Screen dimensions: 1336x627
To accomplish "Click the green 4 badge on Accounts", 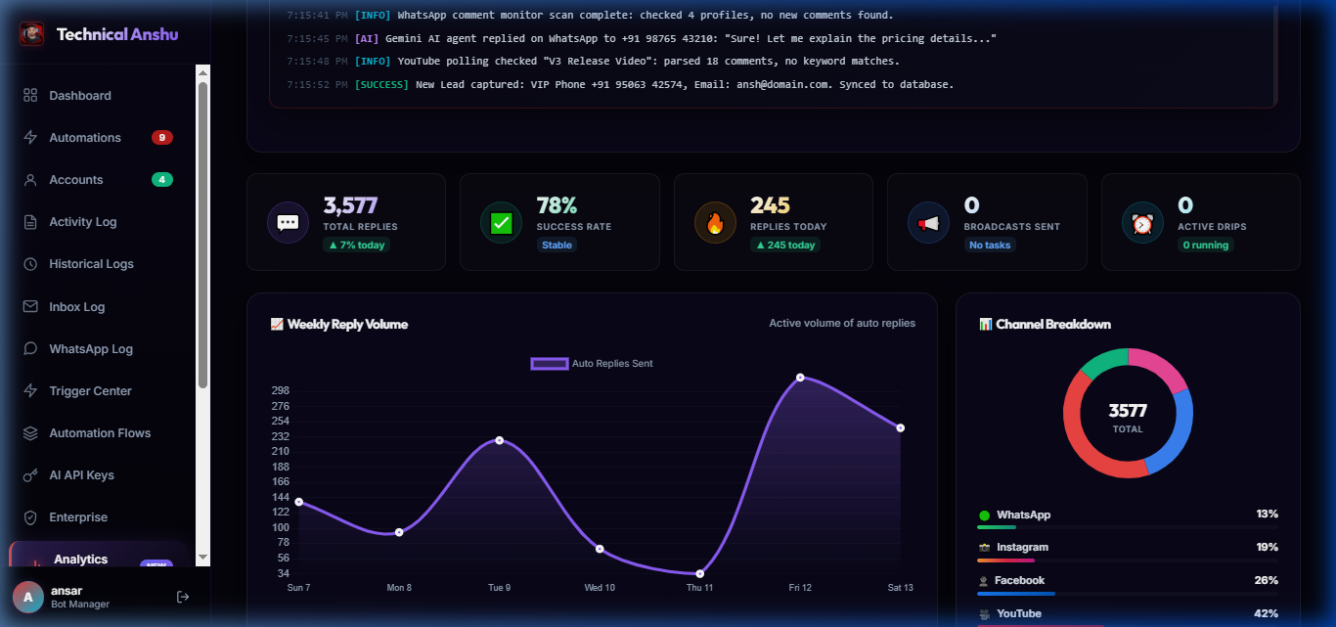I will tap(162, 180).
